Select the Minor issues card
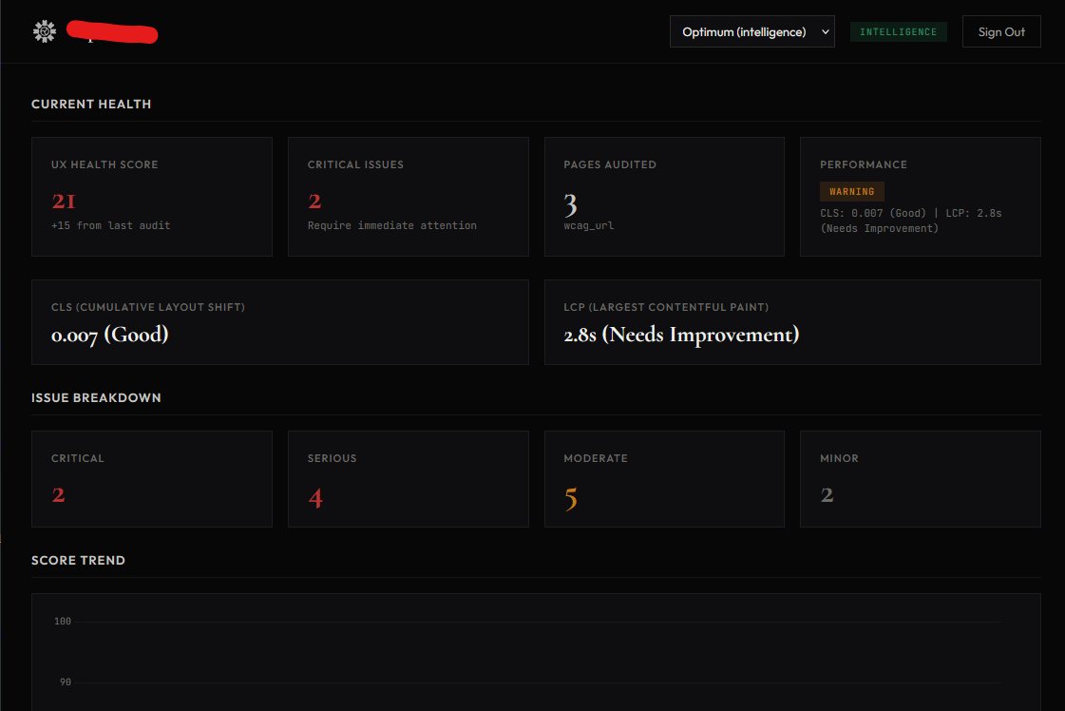 click(x=920, y=478)
